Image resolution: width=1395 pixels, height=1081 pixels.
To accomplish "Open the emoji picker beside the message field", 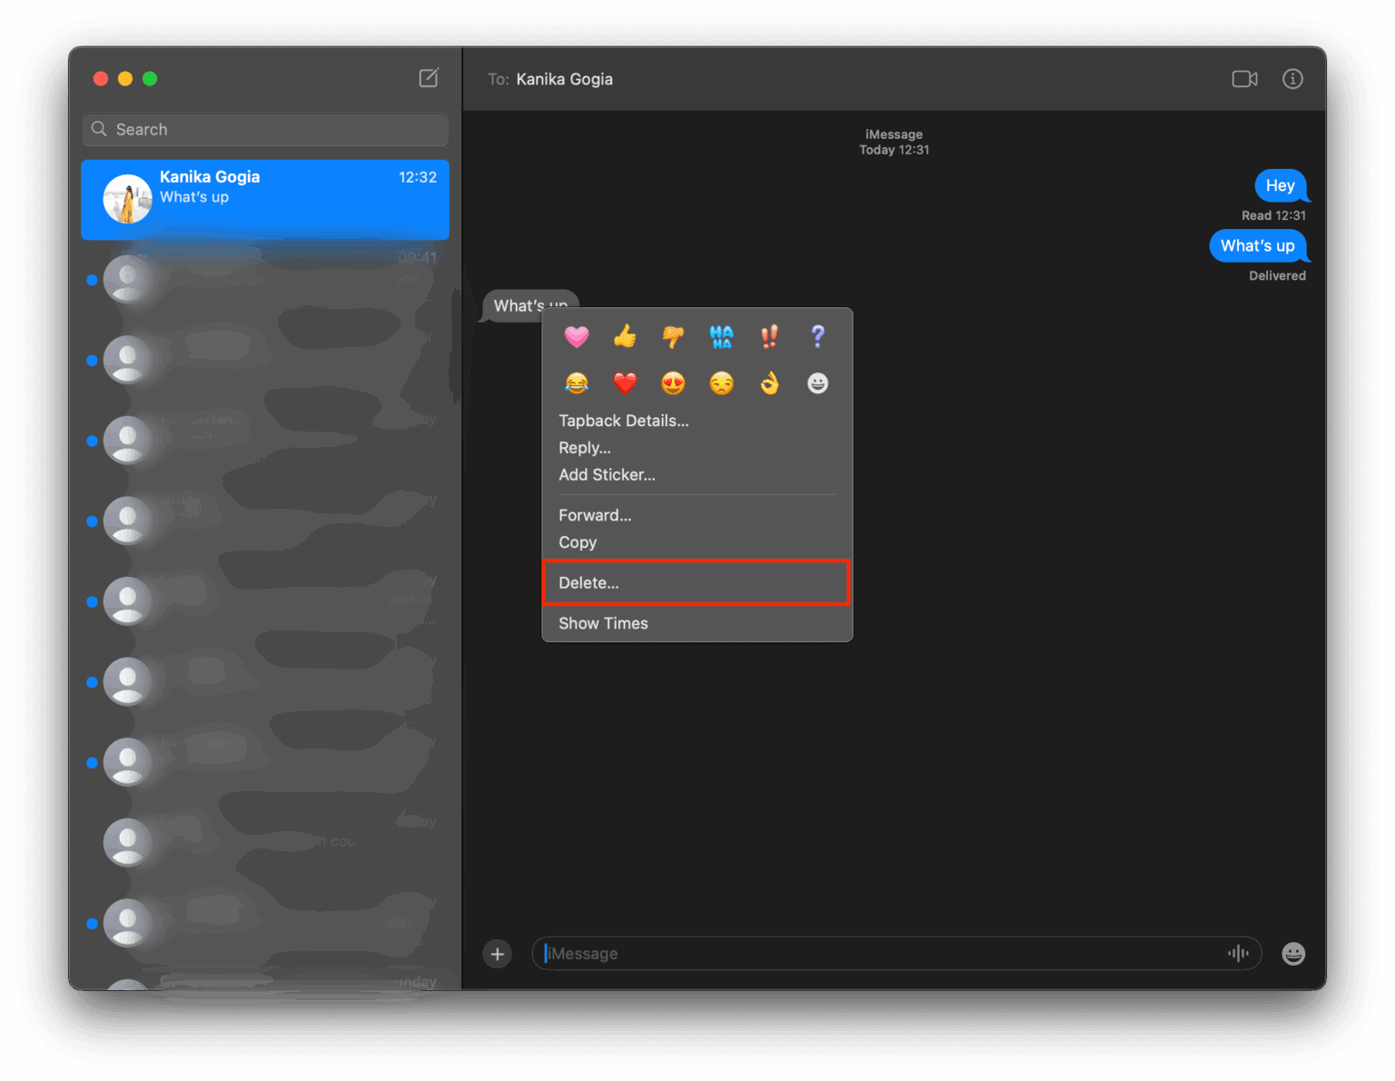I will pyautogui.click(x=1293, y=953).
